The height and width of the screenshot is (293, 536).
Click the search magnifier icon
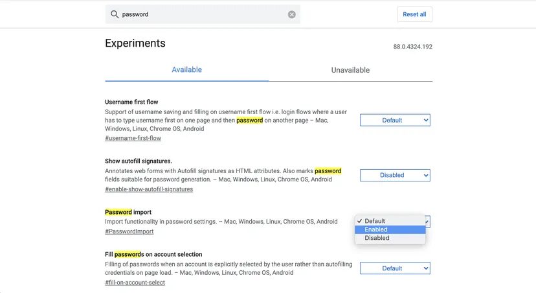[x=115, y=14]
